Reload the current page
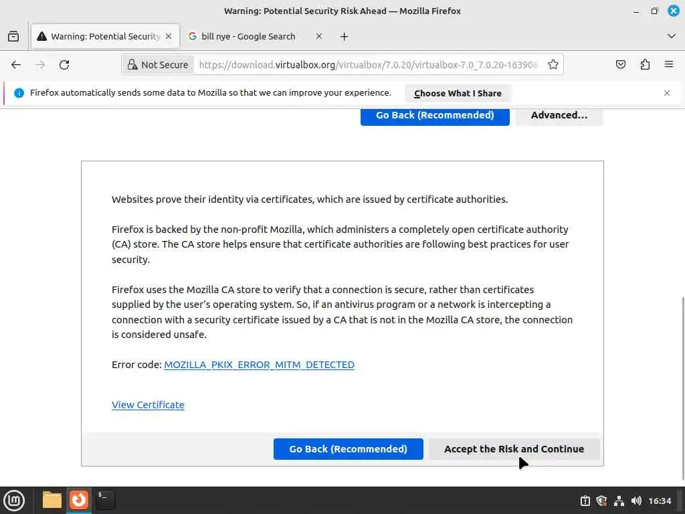 (64, 65)
